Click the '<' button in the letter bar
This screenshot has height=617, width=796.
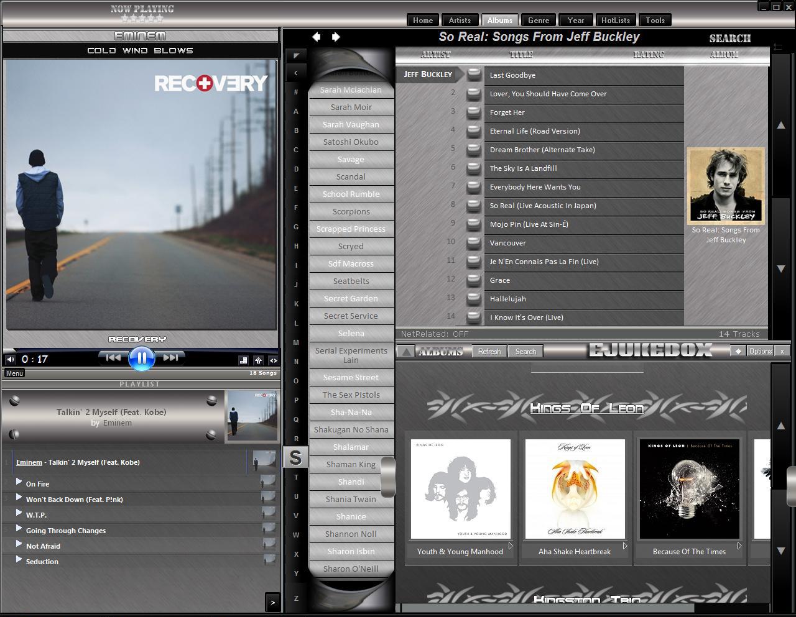[x=296, y=73]
